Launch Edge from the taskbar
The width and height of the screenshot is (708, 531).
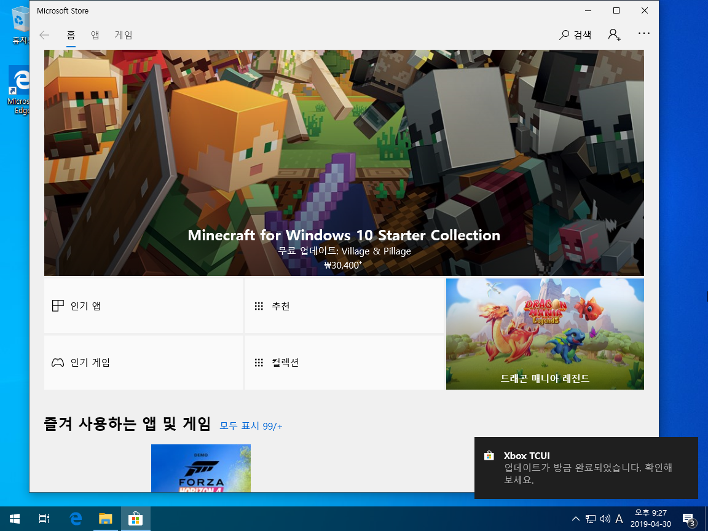coord(76,519)
